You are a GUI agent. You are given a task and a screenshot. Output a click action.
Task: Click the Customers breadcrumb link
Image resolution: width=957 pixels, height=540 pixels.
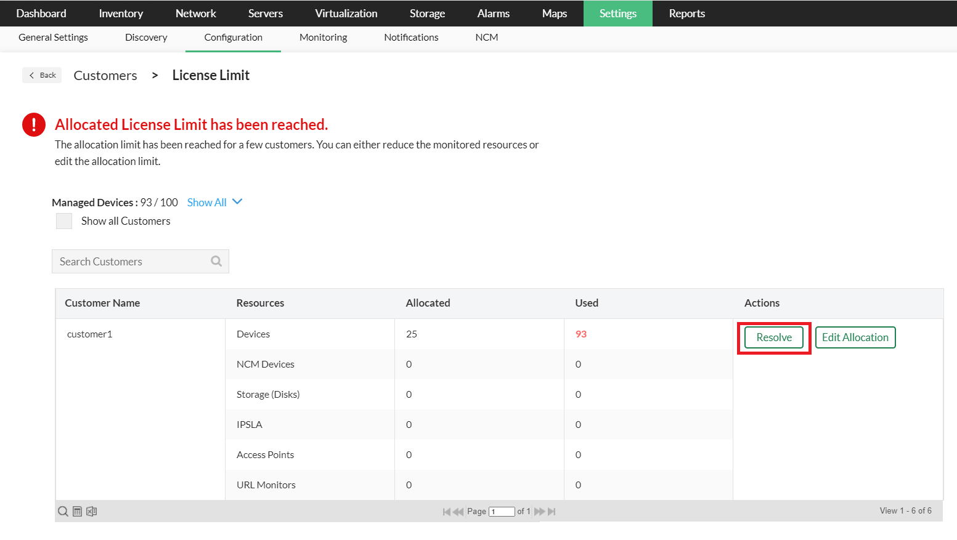105,75
